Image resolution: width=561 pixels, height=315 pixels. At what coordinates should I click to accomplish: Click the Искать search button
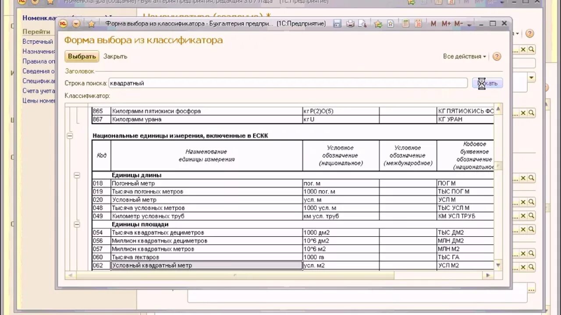point(487,83)
